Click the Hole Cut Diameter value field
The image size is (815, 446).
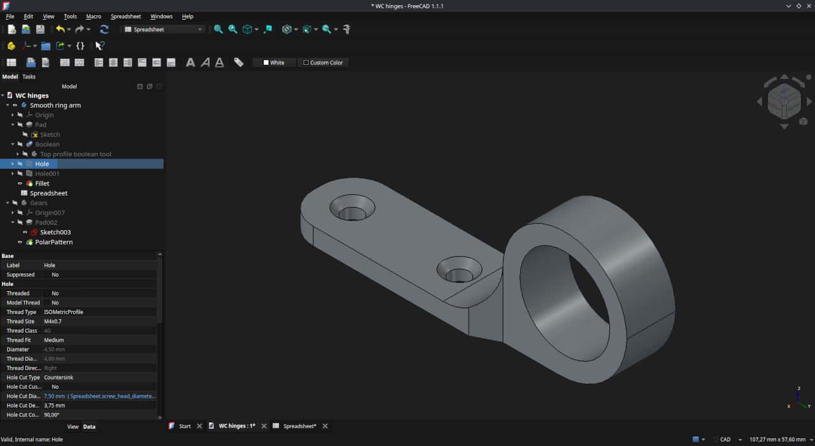click(x=99, y=396)
